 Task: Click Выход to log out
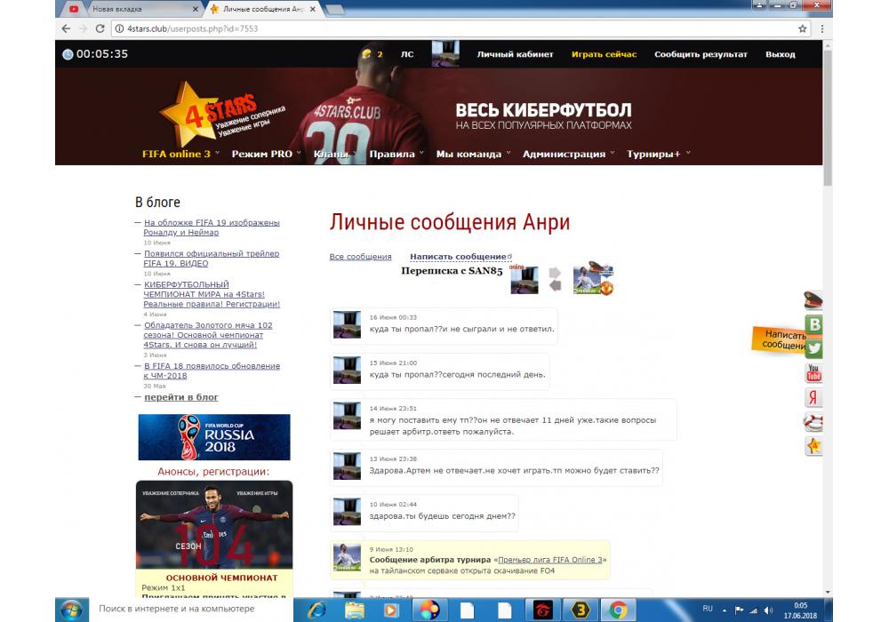click(781, 54)
